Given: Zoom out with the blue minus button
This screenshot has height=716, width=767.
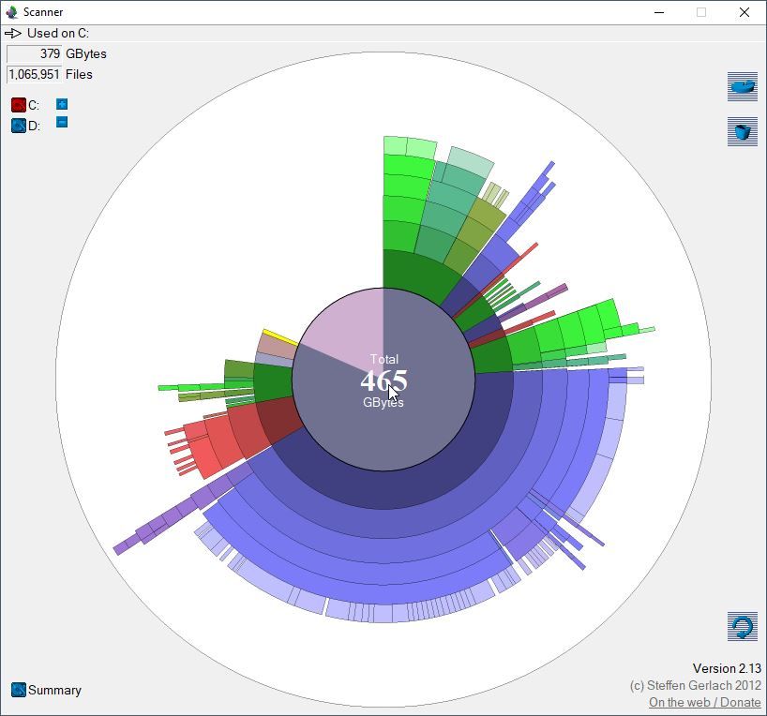Looking at the screenshot, I should [x=62, y=122].
